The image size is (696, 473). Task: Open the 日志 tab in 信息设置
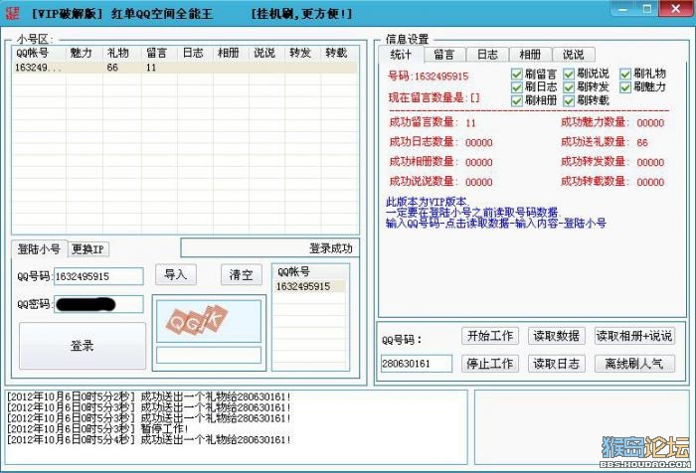(x=487, y=55)
